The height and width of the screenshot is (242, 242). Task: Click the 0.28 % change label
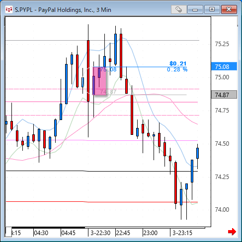[x=177, y=69]
